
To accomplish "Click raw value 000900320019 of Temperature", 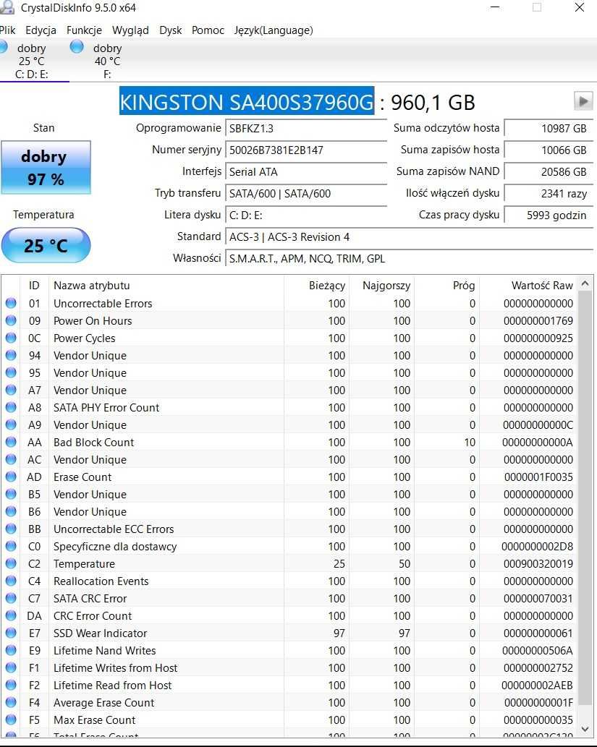I will point(538,563).
